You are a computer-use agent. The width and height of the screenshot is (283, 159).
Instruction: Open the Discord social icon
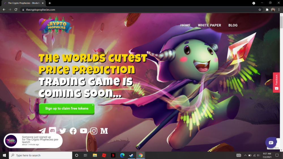coord(53,130)
